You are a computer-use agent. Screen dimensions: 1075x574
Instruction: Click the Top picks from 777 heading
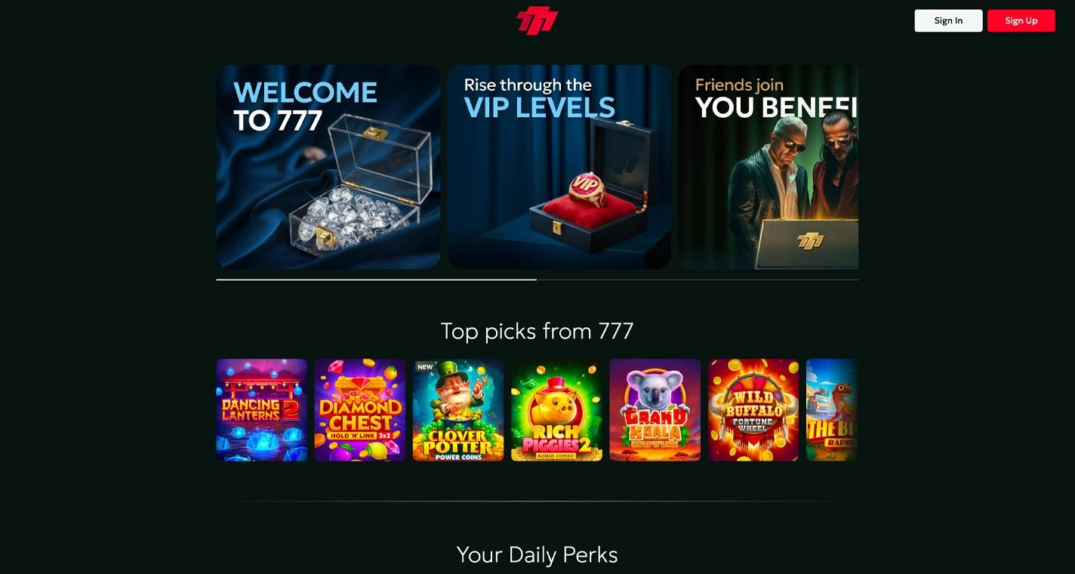(537, 331)
